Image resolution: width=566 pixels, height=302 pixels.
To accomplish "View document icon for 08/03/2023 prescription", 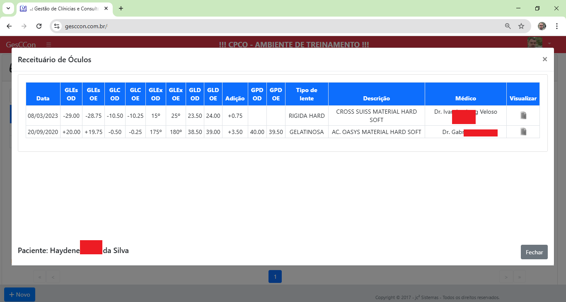I will tap(523, 116).
